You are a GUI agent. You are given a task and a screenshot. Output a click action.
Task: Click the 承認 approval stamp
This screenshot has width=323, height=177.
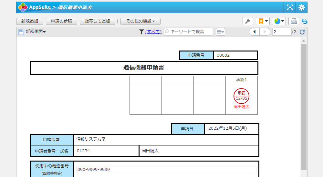pos(241,96)
